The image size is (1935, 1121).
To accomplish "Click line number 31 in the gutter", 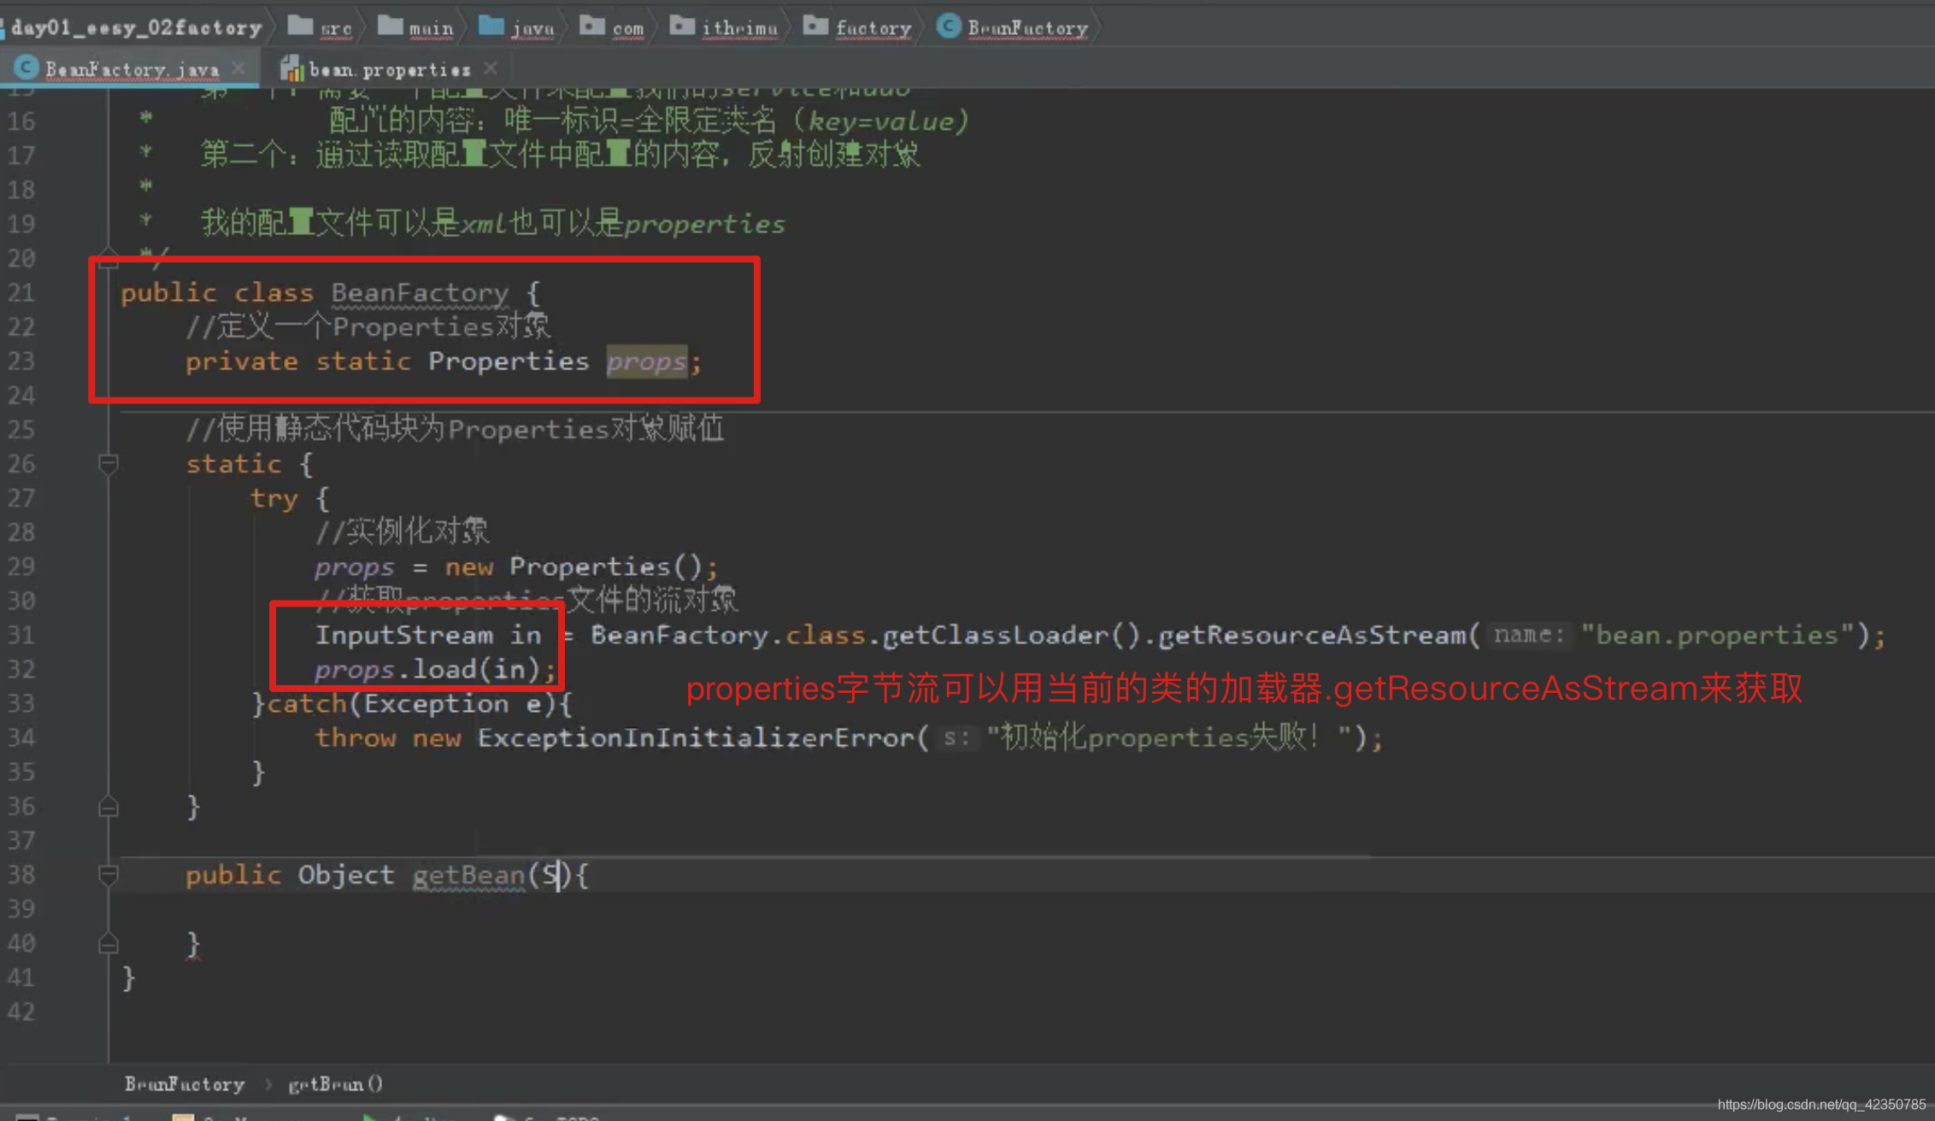I will pyautogui.click(x=21, y=635).
